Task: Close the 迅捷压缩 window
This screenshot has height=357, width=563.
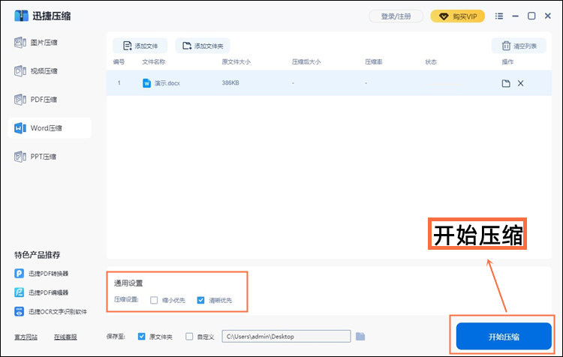Action: coord(548,16)
